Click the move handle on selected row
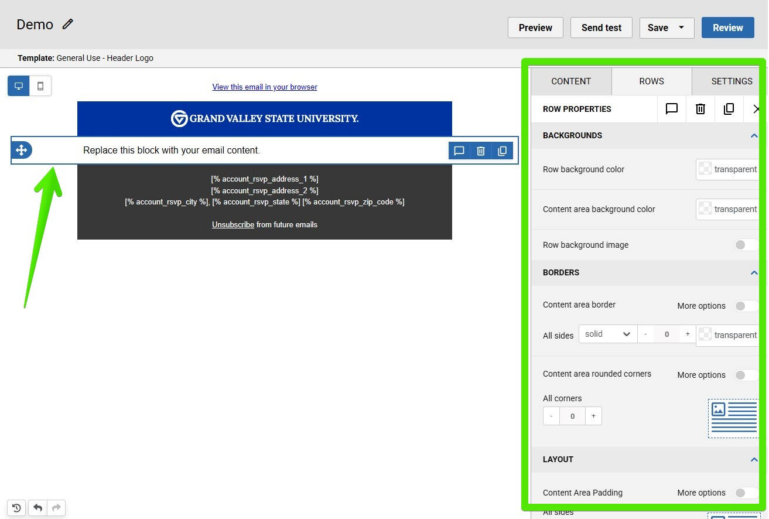The image size is (769, 519). tap(22, 151)
